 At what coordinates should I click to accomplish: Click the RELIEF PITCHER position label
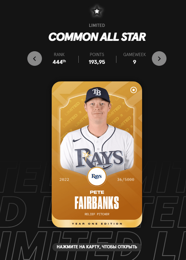[x=97, y=214]
